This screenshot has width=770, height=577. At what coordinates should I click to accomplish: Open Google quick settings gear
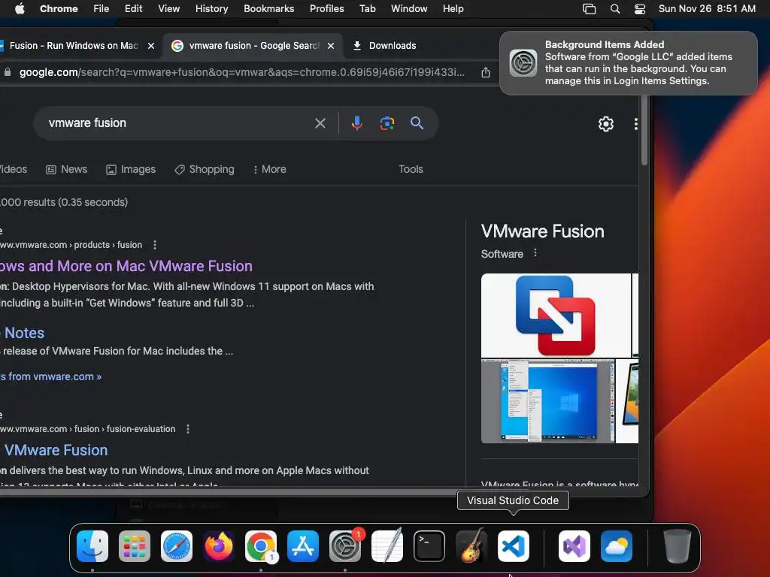click(606, 124)
